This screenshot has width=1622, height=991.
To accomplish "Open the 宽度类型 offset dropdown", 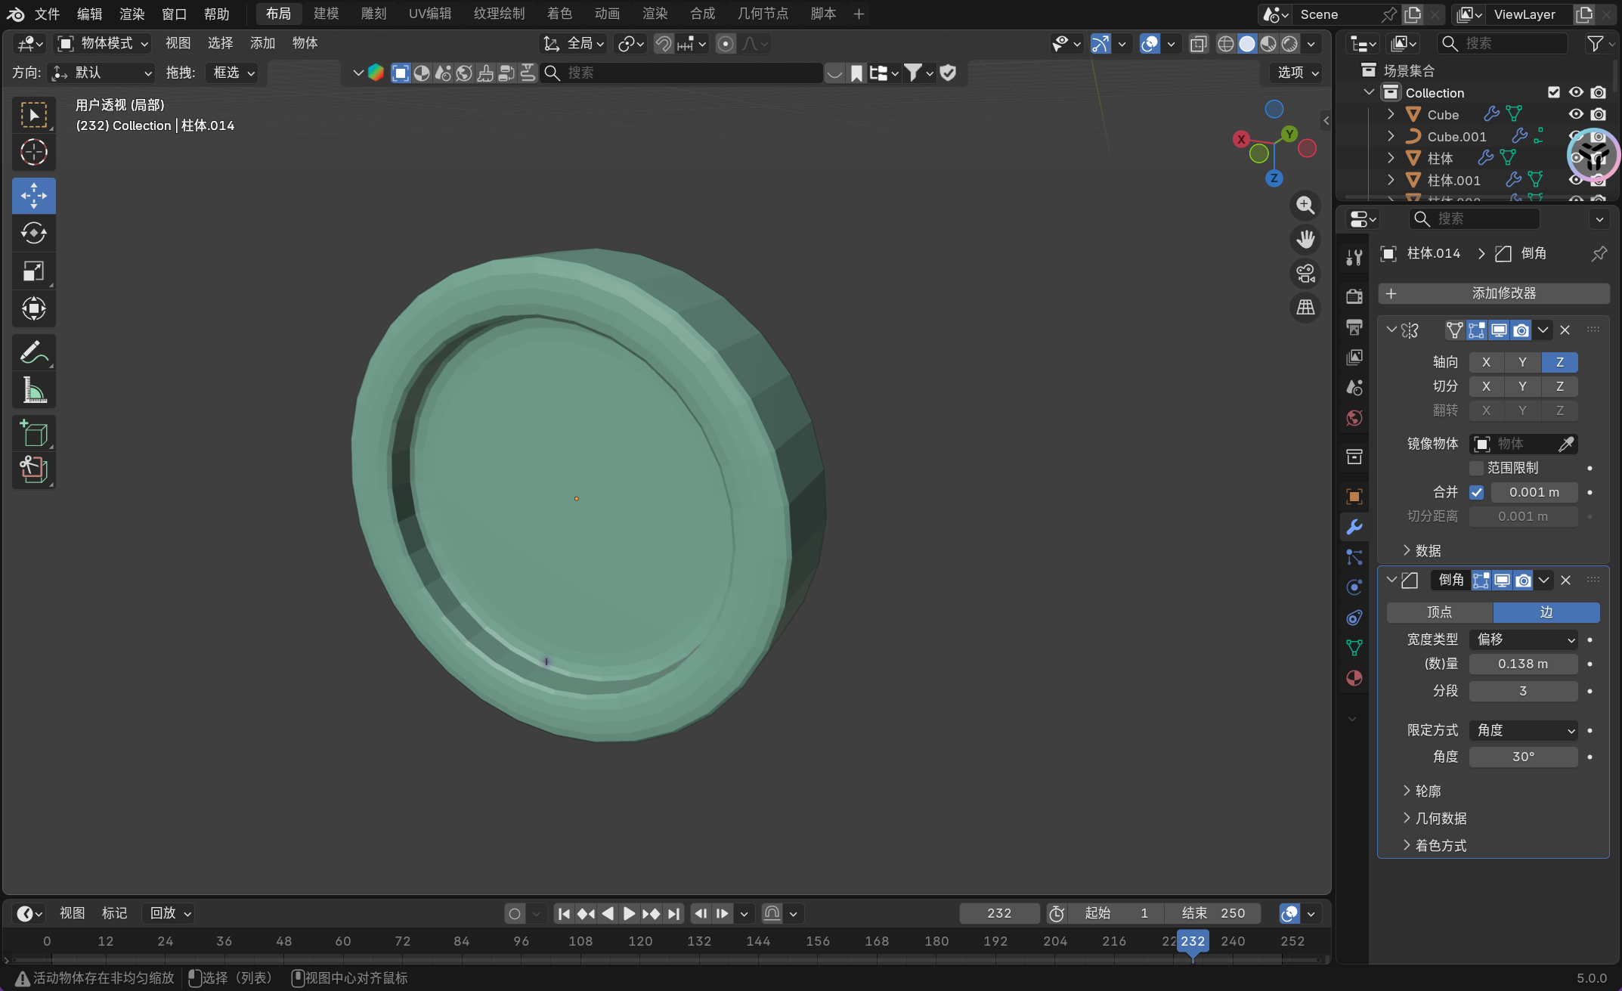I will click(x=1523, y=640).
